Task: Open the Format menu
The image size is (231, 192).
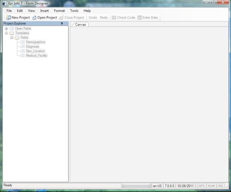Action: (59, 11)
